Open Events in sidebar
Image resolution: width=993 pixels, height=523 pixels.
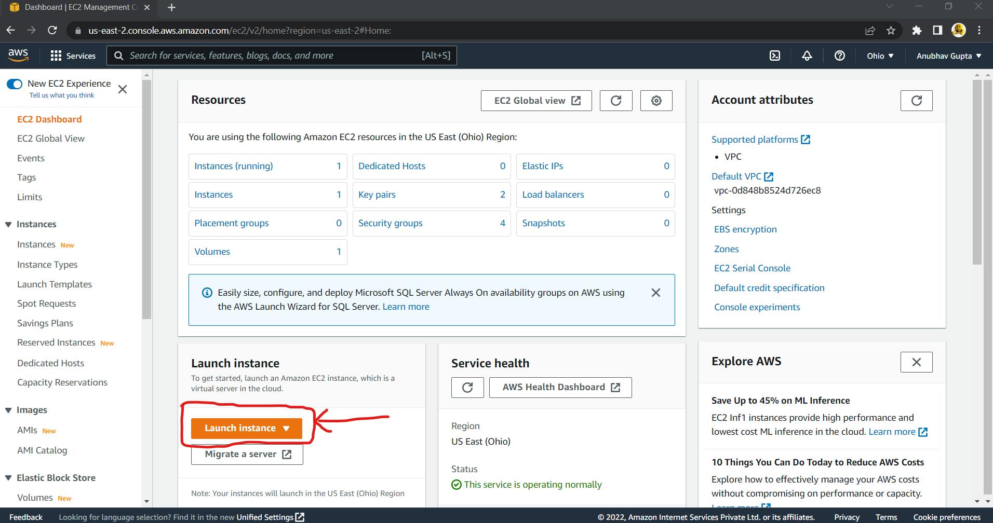tap(31, 158)
